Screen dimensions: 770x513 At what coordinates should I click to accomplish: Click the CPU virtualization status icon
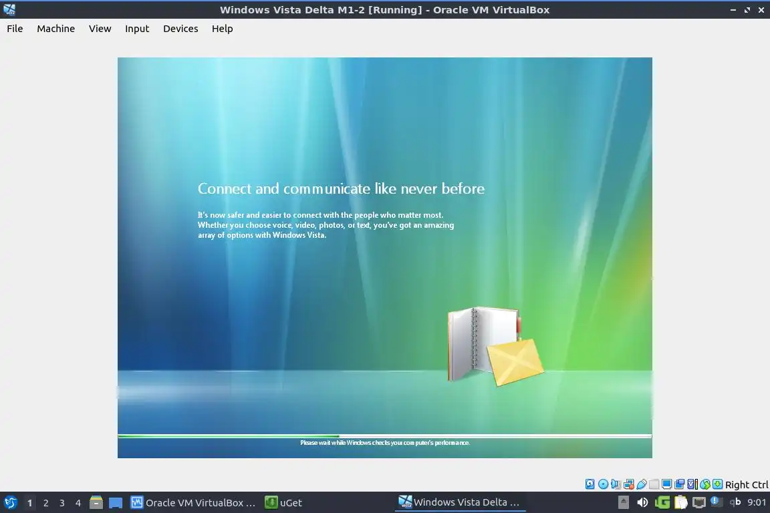coord(692,484)
